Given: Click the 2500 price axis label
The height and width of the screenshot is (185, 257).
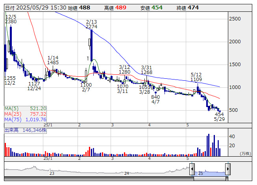Looking at the screenshot, I should [235, 19].
